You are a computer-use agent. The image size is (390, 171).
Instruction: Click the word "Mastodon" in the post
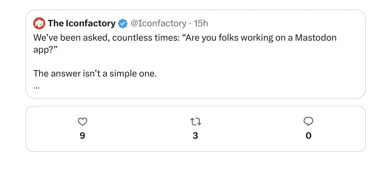[x=315, y=38]
